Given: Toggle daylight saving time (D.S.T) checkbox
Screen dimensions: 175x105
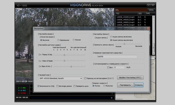Looking at the screenshot, I should (x=85, y=78).
